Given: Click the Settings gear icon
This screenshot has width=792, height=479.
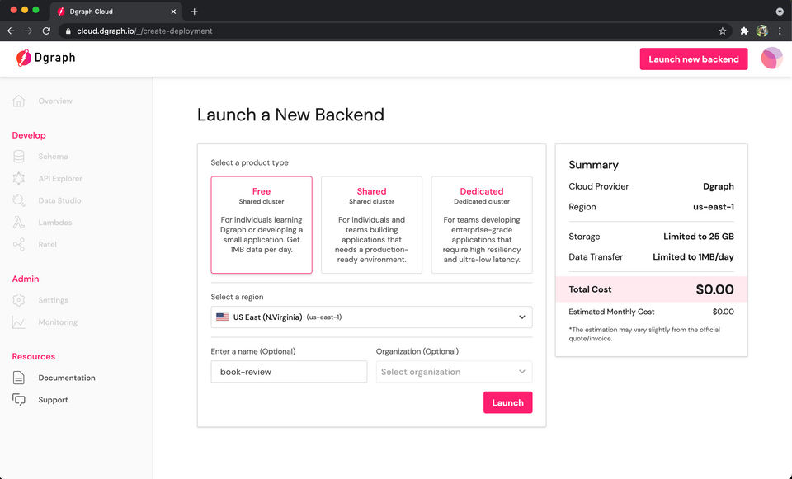Looking at the screenshot, I should click(19, 300).
